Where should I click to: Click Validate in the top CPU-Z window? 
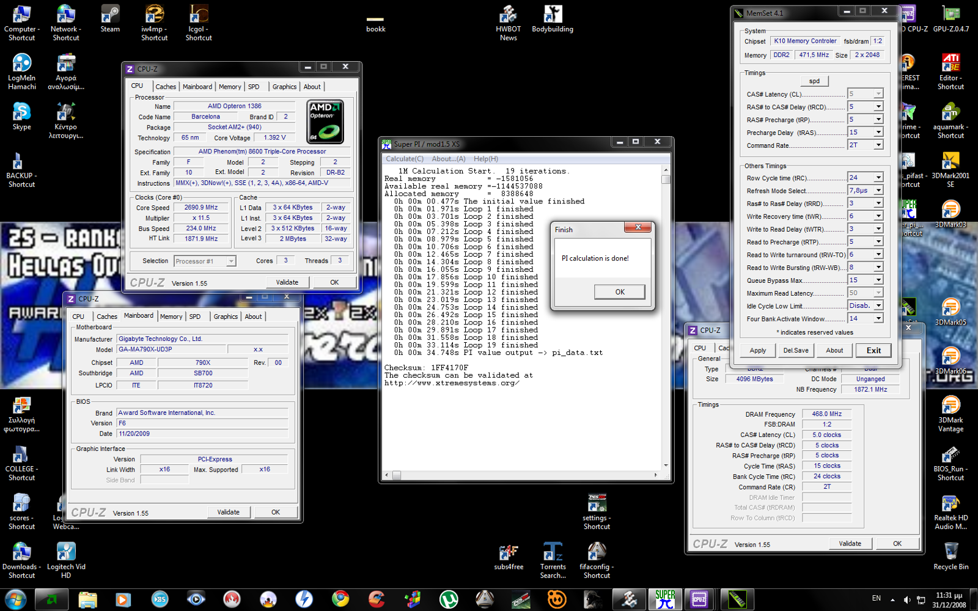(287, 282)
